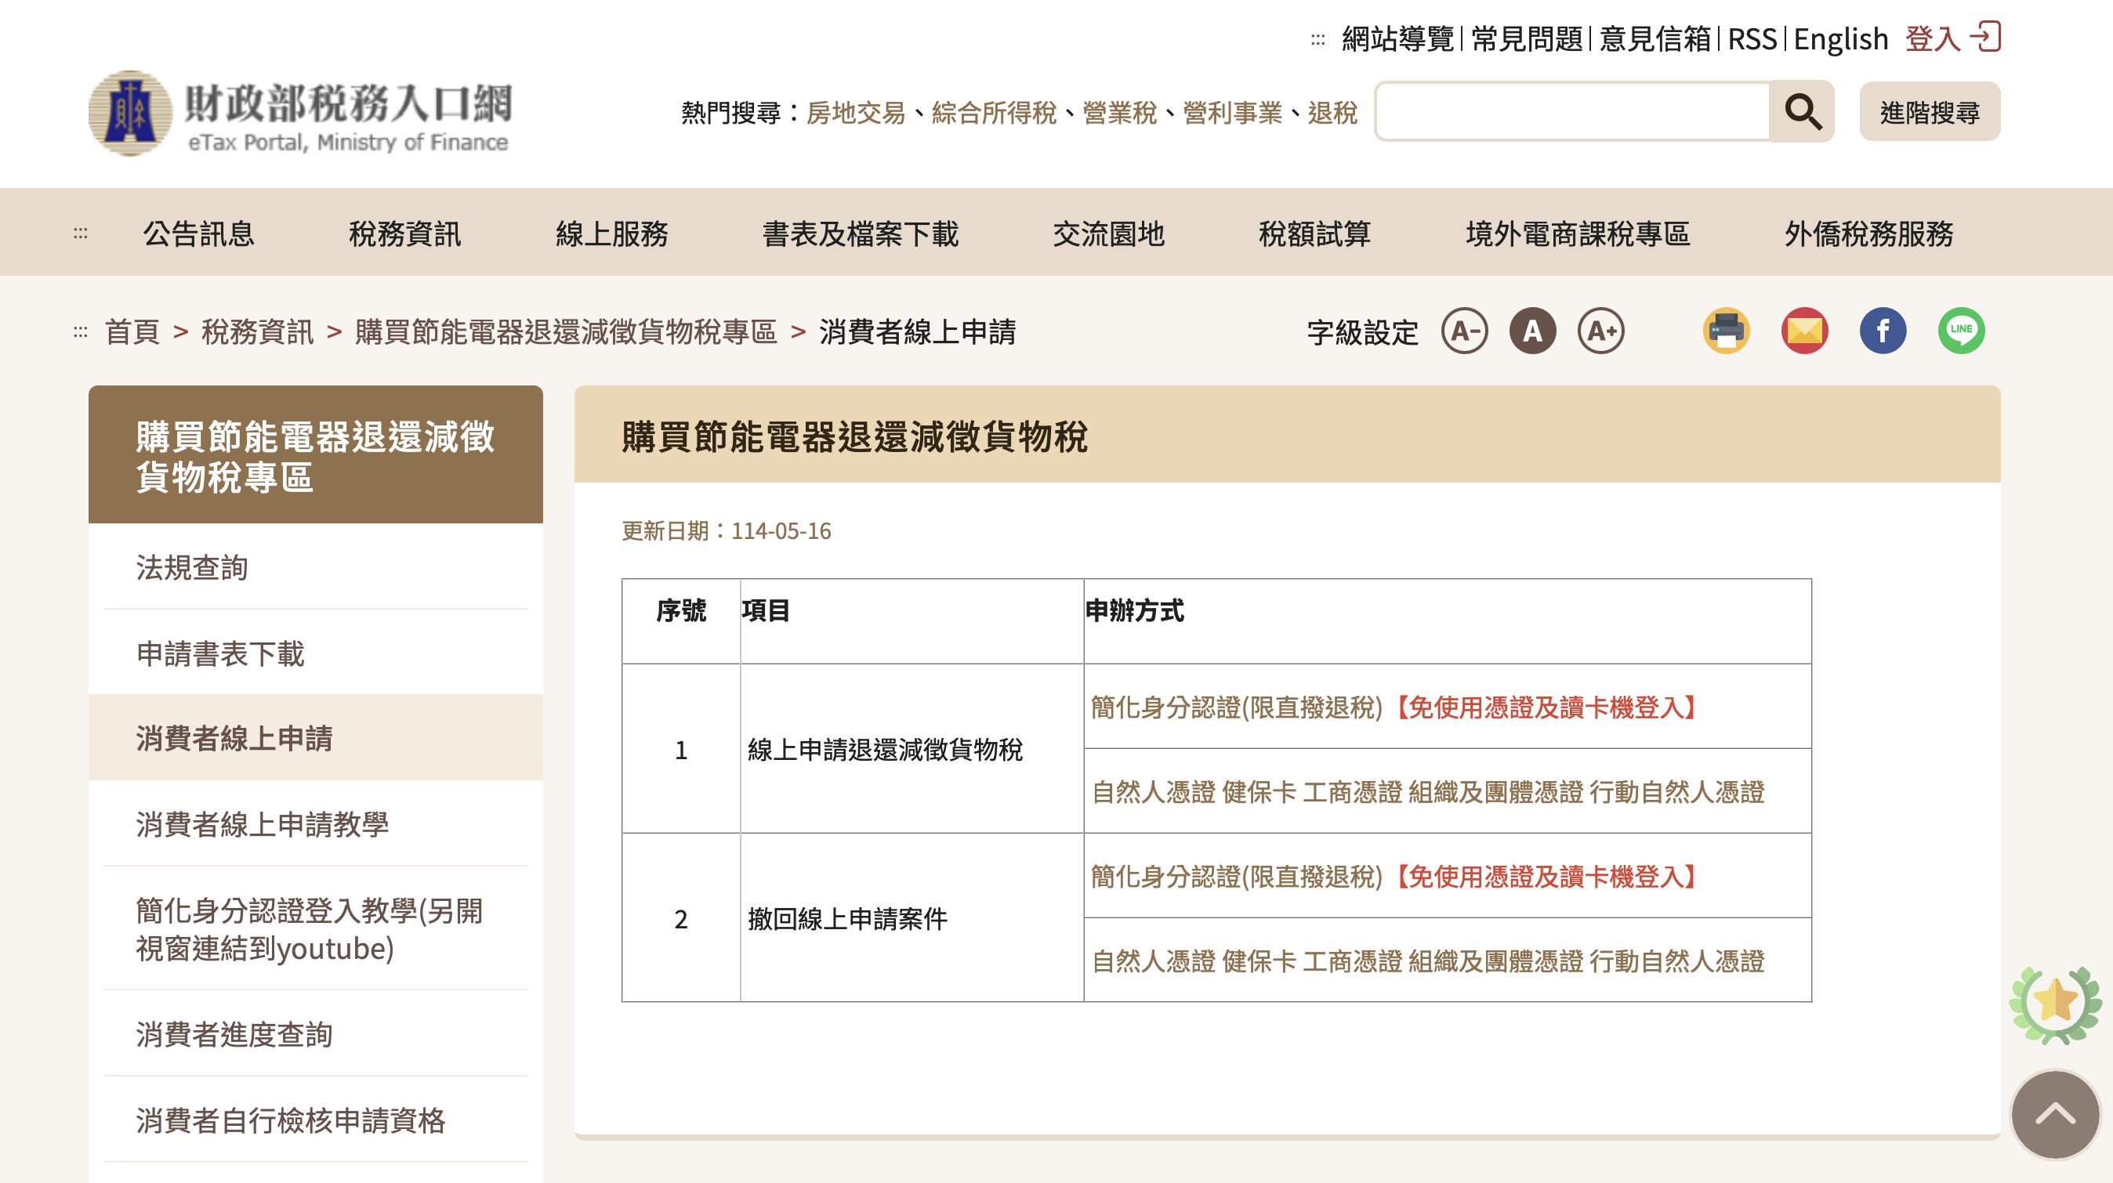Click accesskey dots before 網站導覽
This screenshot has width=2113, height=1183.
(1317, 39)
